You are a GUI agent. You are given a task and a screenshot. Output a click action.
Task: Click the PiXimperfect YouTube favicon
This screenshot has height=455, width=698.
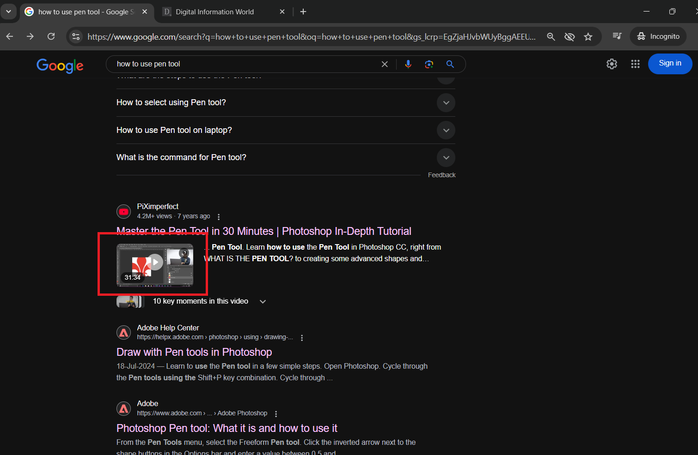[123, 212]
